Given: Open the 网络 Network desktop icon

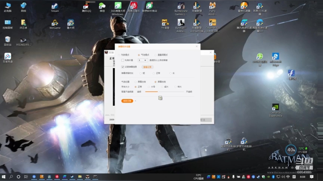Looking at the screenshot, I should coord(23,8).
